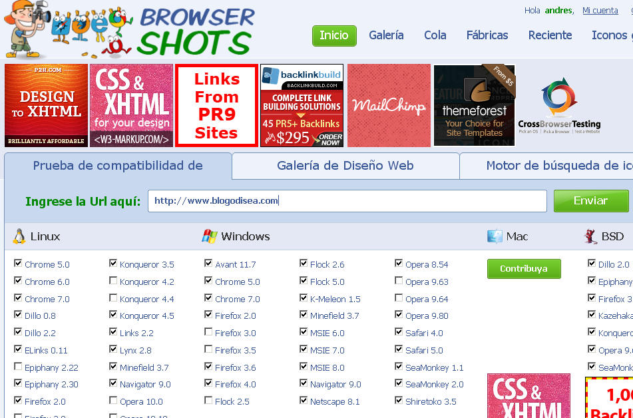Open the Design to XHTML ad

(x=46, y=105)
